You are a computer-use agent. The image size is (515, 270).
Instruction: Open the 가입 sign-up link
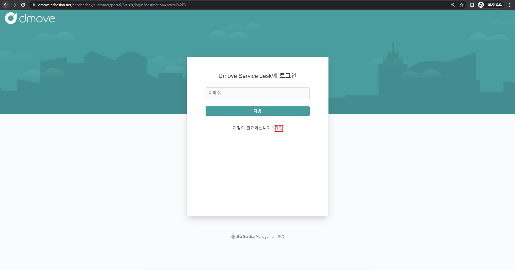(x=279, y=128)
